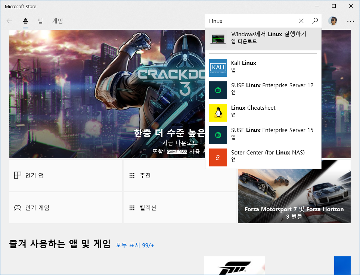Open the Crackdown 3 hero banner
Screen dimensions: 360x275
click(107, 94)
